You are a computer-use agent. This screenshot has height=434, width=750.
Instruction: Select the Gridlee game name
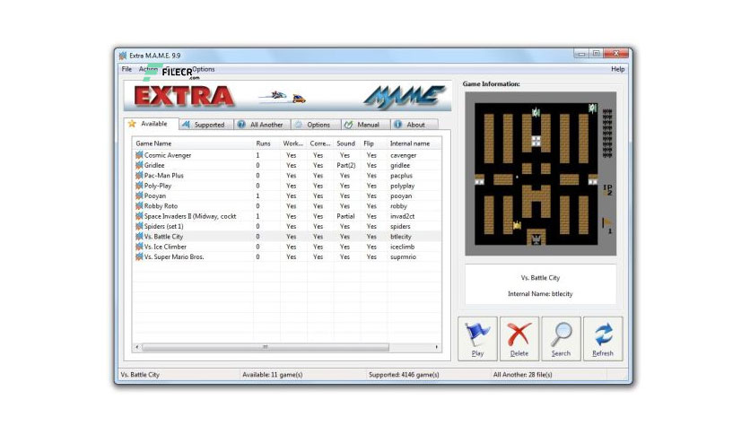click(154, 165)
